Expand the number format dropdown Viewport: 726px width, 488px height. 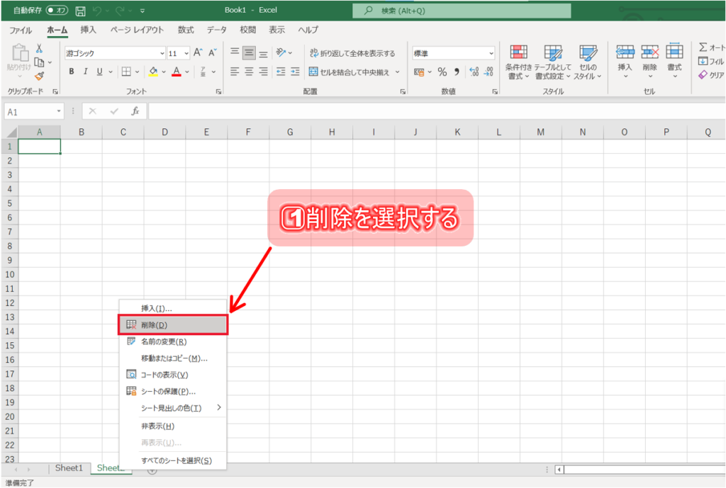click(x=491, y=53)
